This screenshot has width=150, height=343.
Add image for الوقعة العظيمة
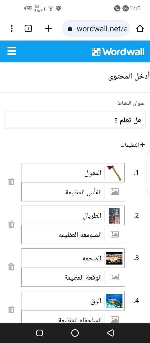coord(115,277)
